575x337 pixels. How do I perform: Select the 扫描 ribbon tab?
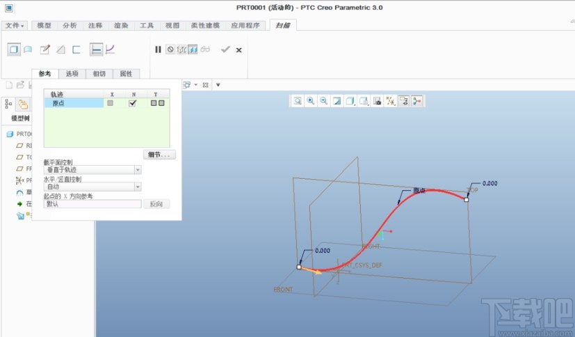pos(283,25)
